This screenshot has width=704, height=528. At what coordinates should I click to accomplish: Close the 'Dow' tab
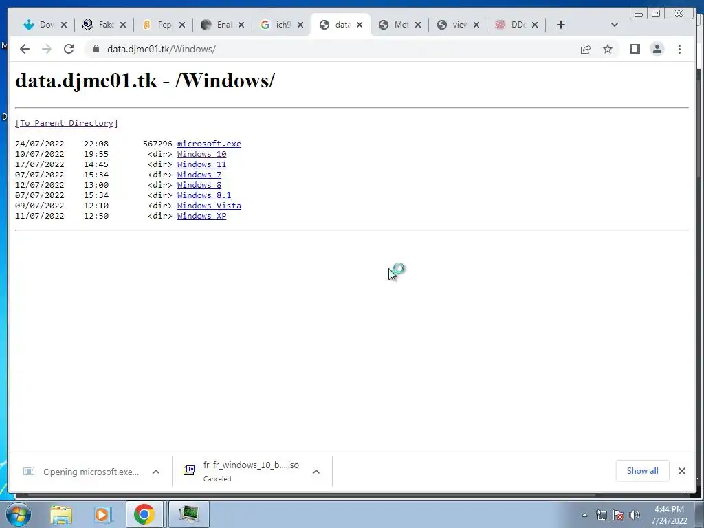(64, 25)
